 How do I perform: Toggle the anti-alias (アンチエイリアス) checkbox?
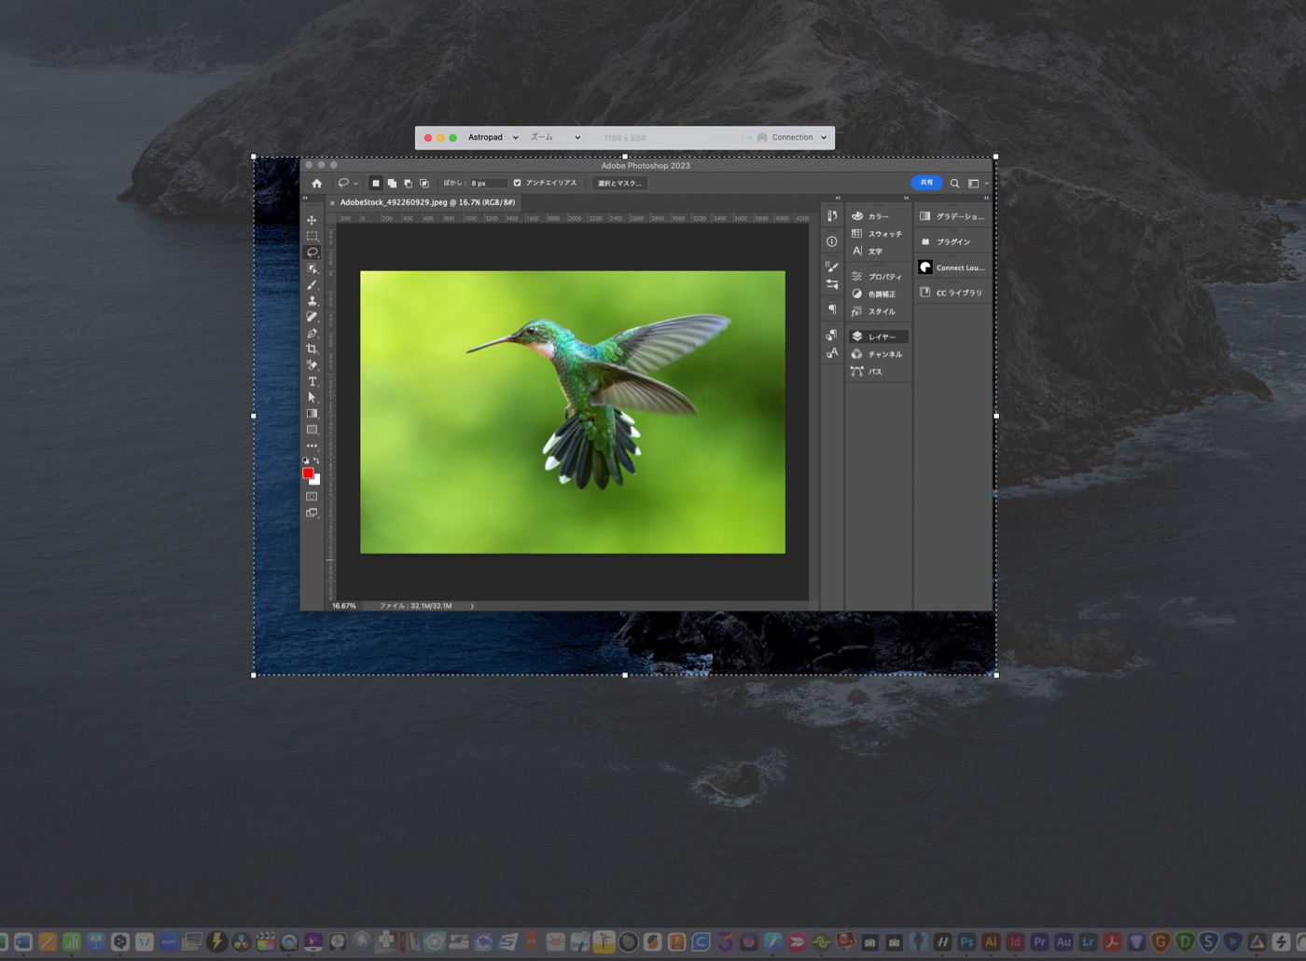coord(517,183)
